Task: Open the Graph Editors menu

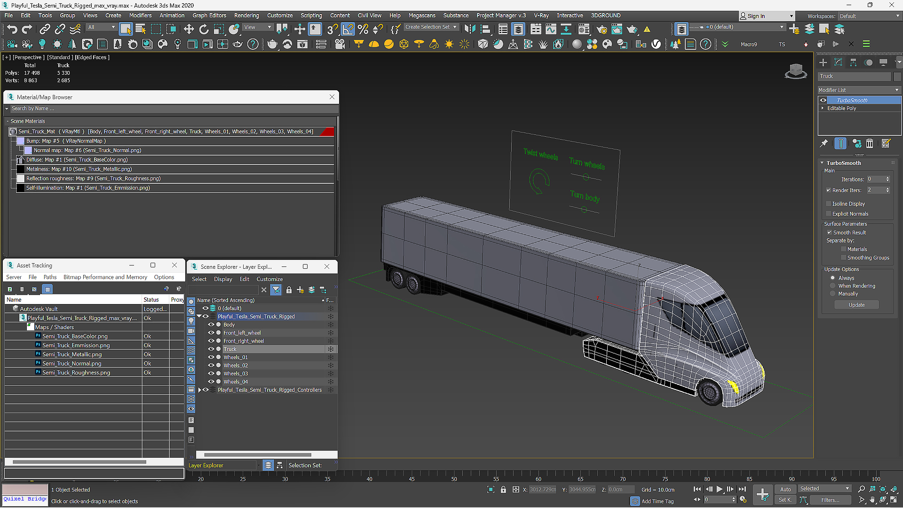Action: (x=209, y=16)
